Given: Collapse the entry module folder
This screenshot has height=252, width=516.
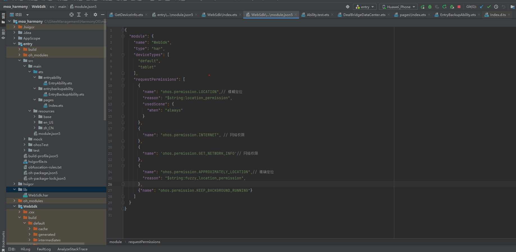Looking at the screenshot, I should pos(14,44).
